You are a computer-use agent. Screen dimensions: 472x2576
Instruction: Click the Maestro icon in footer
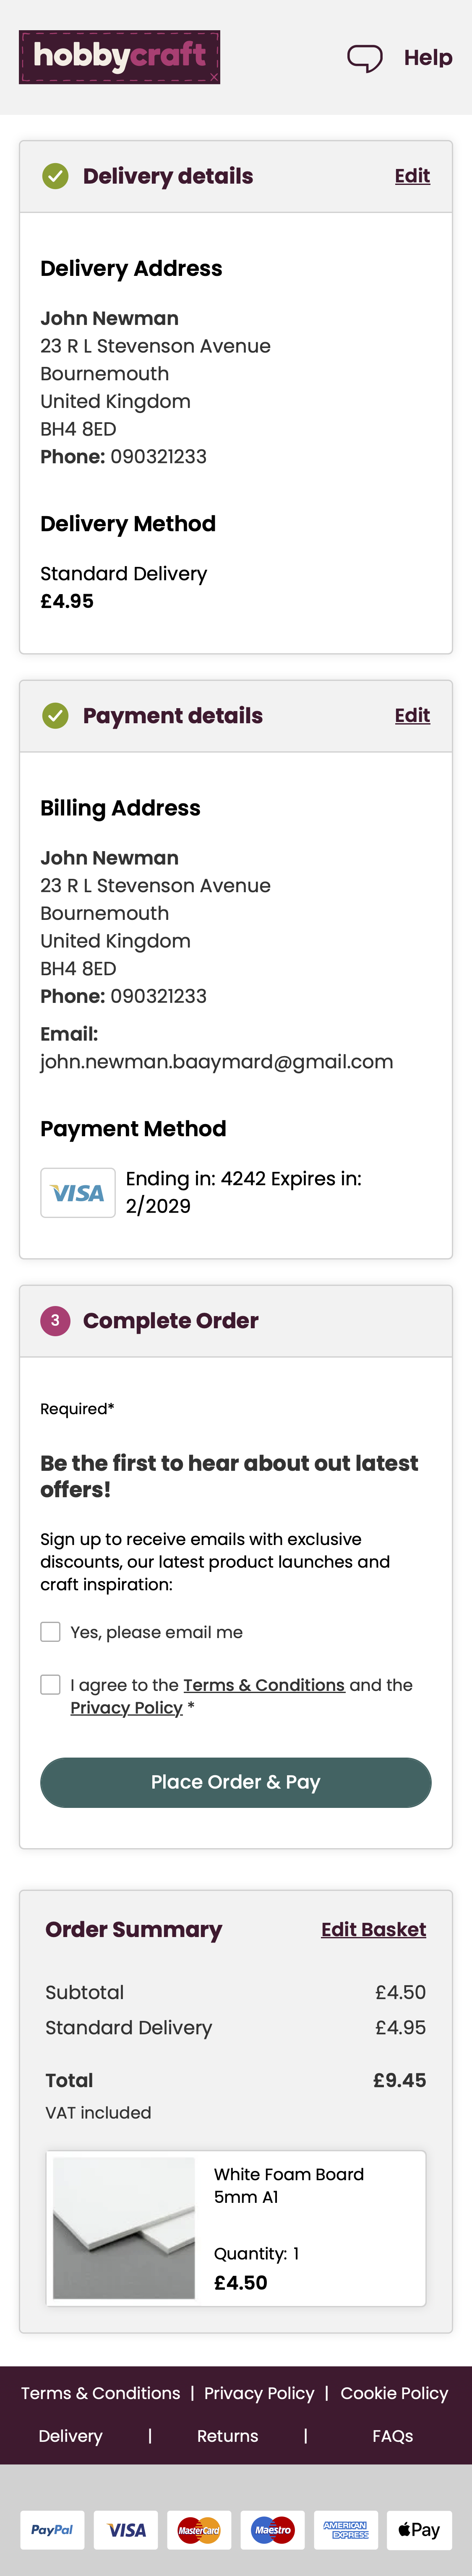[272, 2530]
